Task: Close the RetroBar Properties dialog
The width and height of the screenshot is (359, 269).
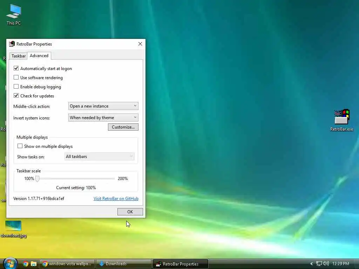Action: [x=140, y=44]
